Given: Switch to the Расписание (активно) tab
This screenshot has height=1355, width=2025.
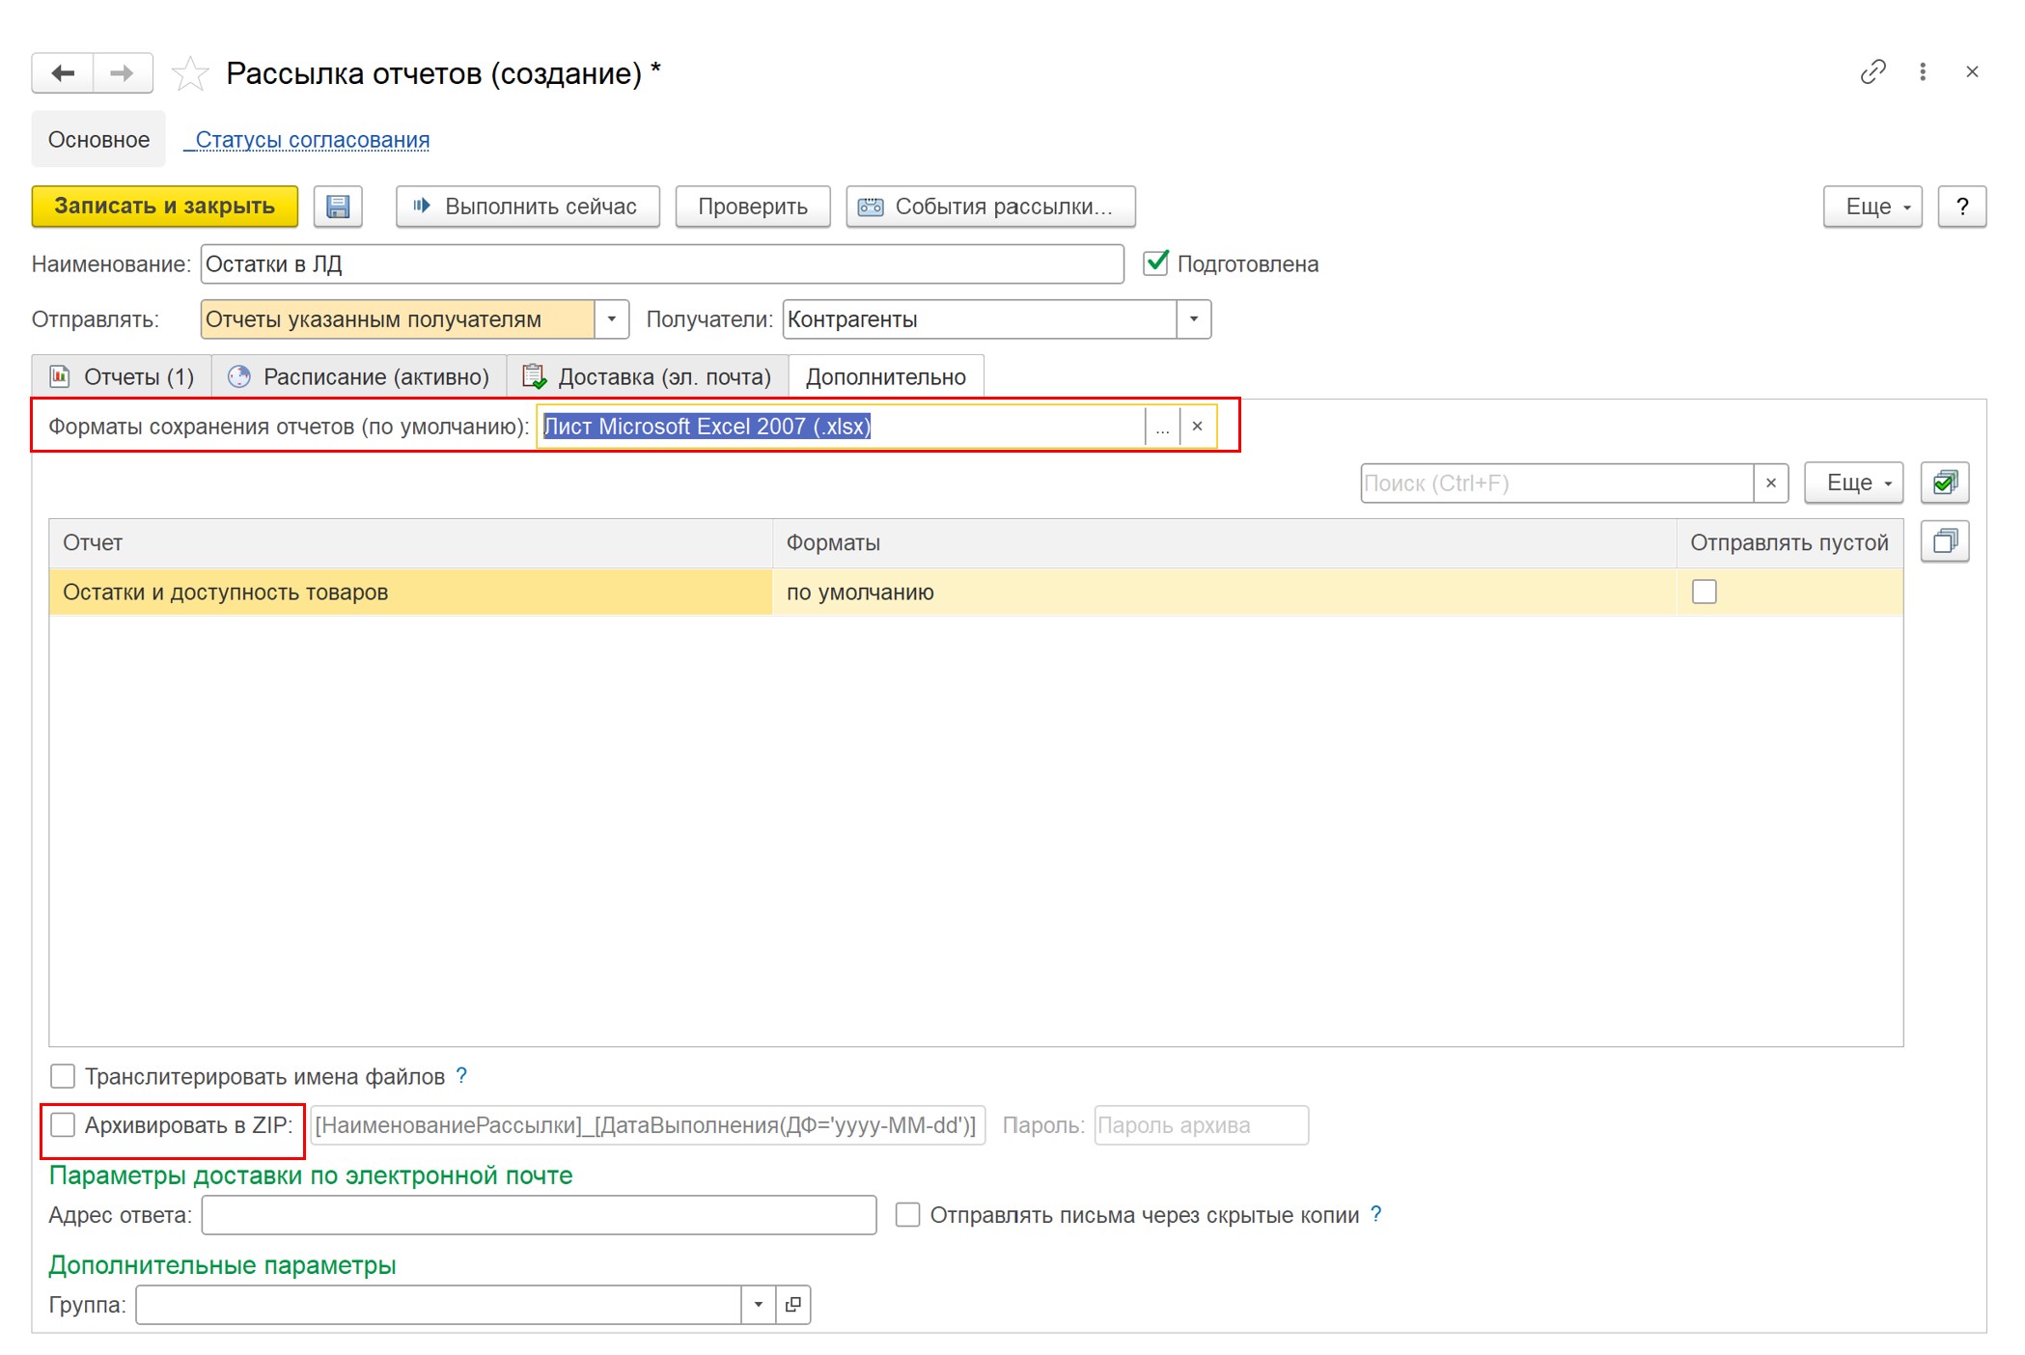Looking at the screenshot, I should coord(359,377).
